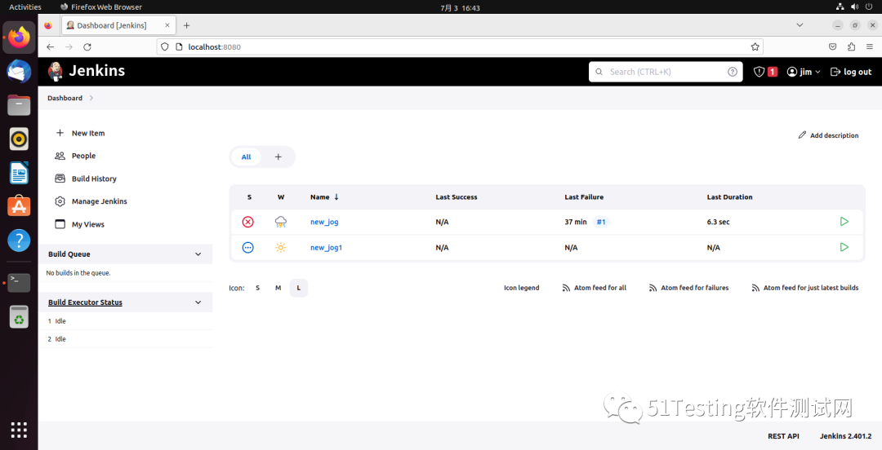This screenshot has height=450, width=882.
Task: Collapse the Build Queue panel
Action: tap(198, 254)
